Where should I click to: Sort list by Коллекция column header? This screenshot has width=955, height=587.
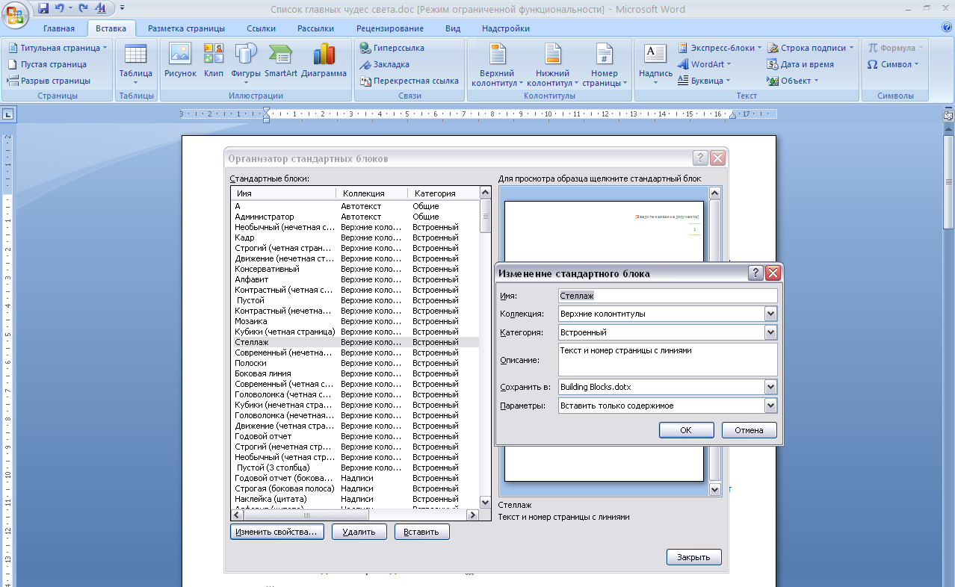coord(371,193)
